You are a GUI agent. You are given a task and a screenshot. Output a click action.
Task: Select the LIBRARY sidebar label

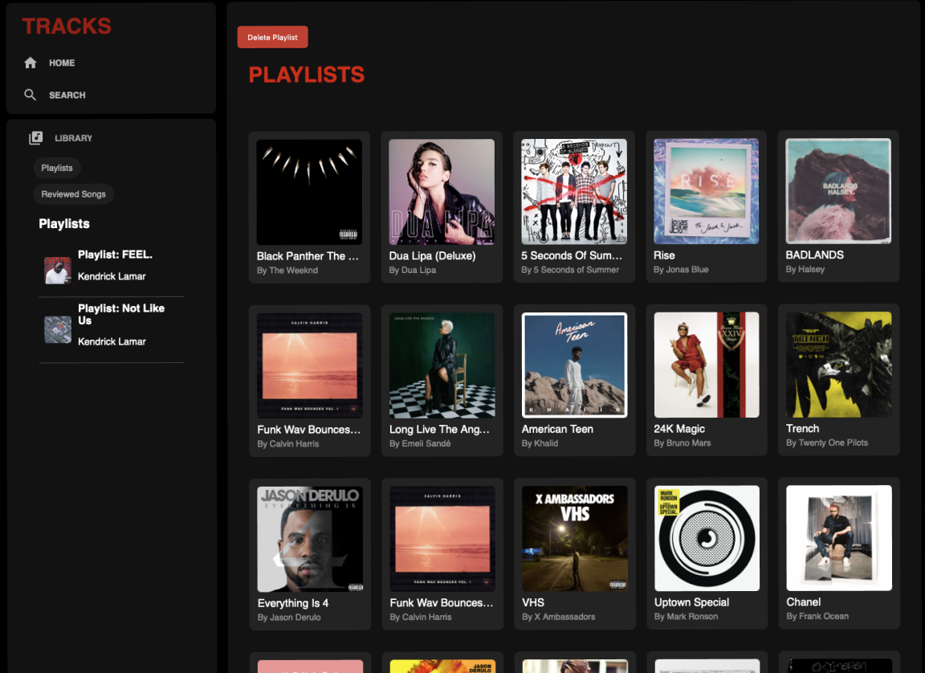(73, 138)
